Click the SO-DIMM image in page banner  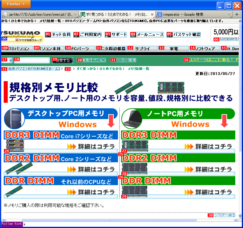tap(171, 88)
